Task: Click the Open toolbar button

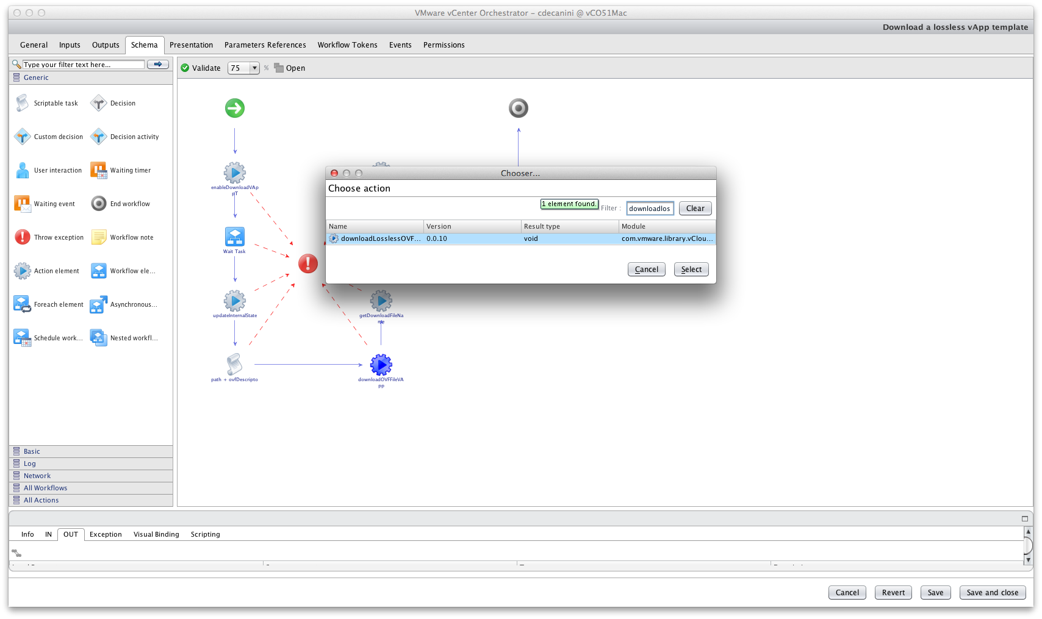Action: tap(290, 68)
